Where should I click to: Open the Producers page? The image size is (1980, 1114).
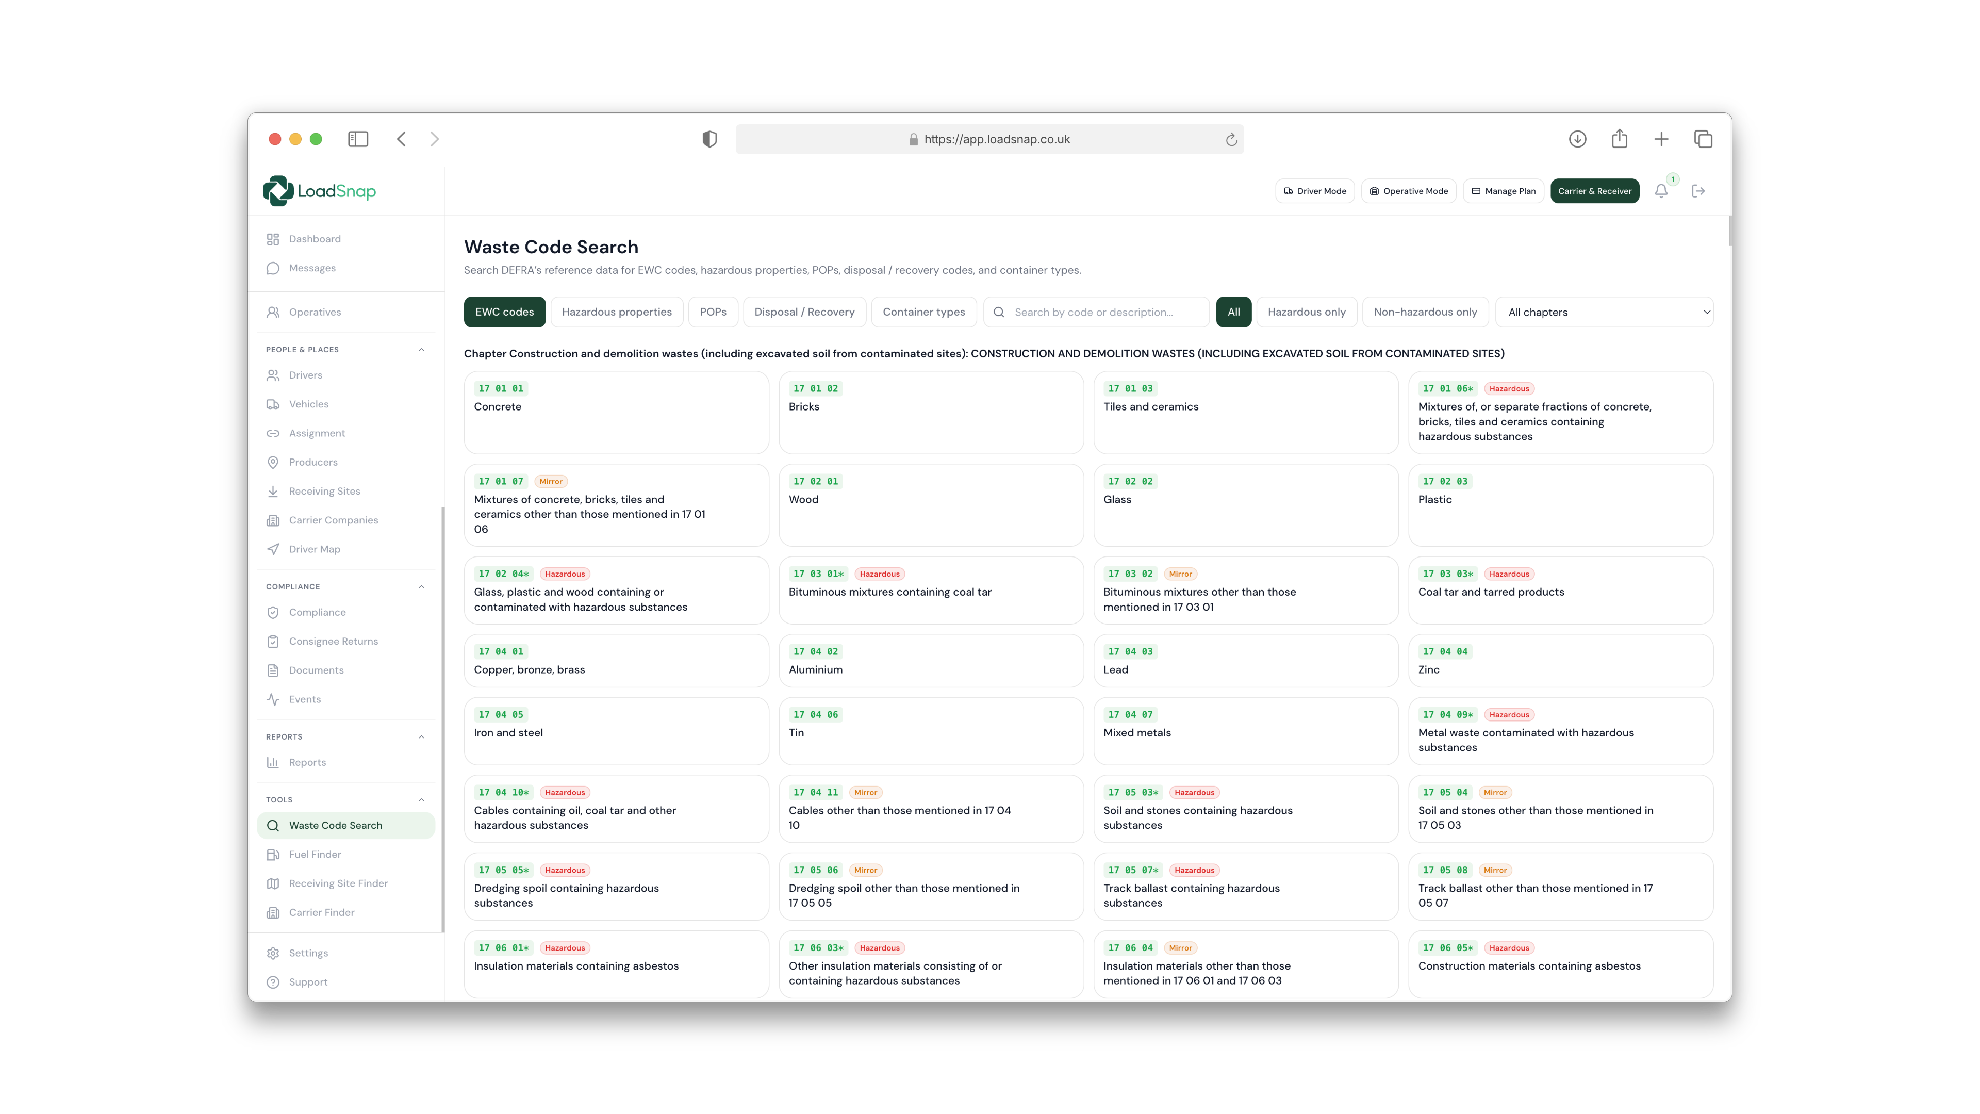tap(346, 462)
